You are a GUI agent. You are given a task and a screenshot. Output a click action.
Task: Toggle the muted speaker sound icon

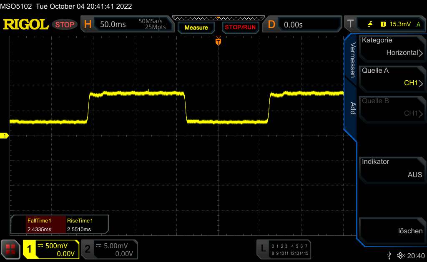click(x=401, y=255)
